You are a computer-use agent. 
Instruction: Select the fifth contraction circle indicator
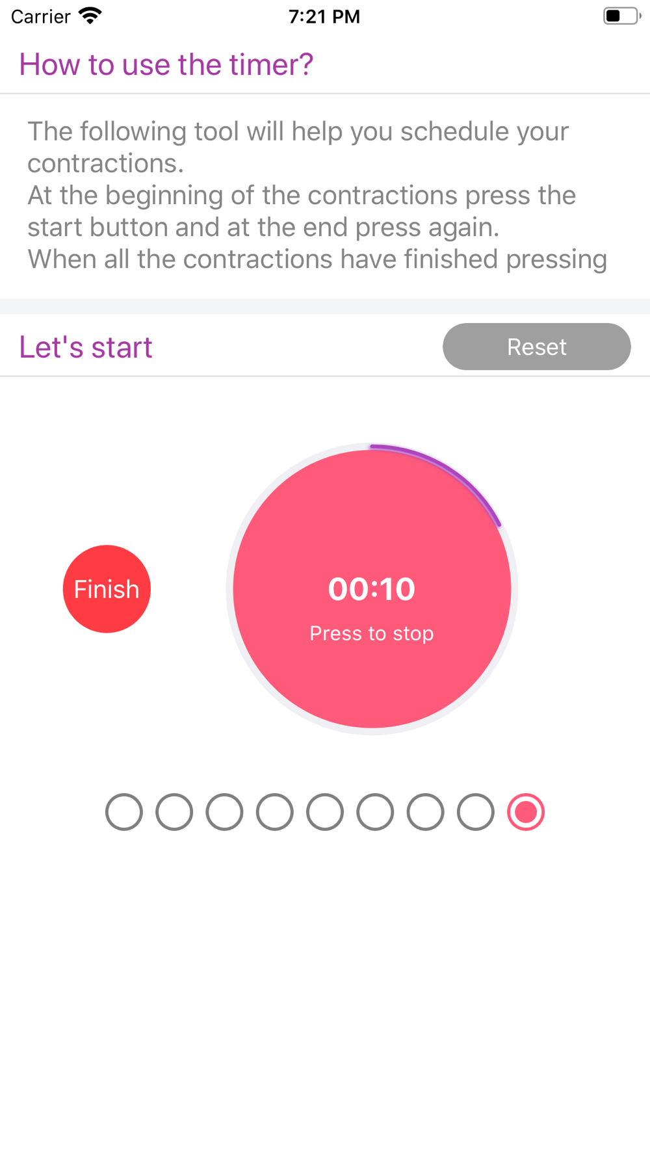[325, 812]
